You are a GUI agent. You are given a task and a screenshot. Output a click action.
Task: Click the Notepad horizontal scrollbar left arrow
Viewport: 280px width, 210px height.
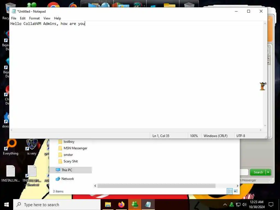[11, 130]
